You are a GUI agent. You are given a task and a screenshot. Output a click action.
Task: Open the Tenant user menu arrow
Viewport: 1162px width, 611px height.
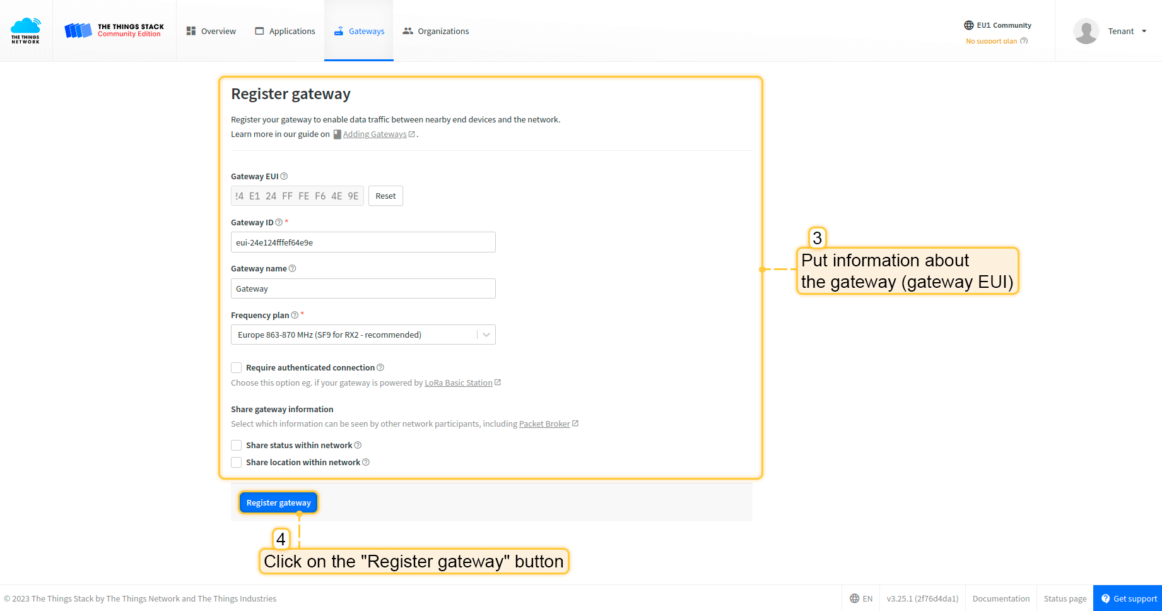(x=1144, y=31)
